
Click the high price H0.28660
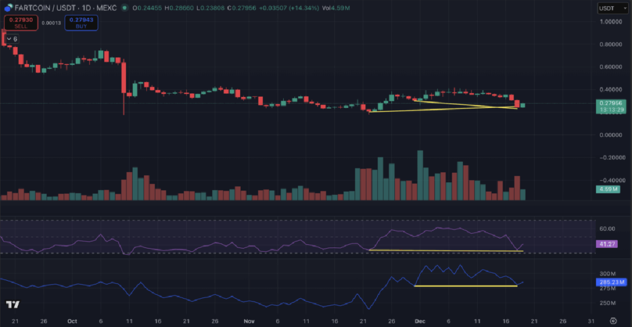pos(179,8)
